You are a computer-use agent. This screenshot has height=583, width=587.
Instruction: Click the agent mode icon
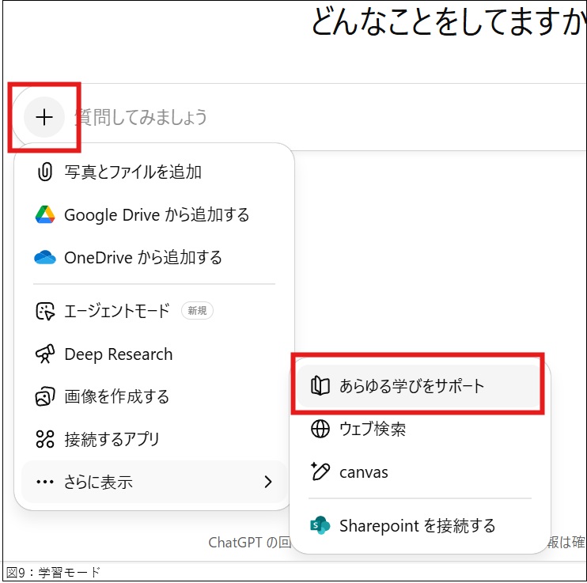tap(45, 311)
